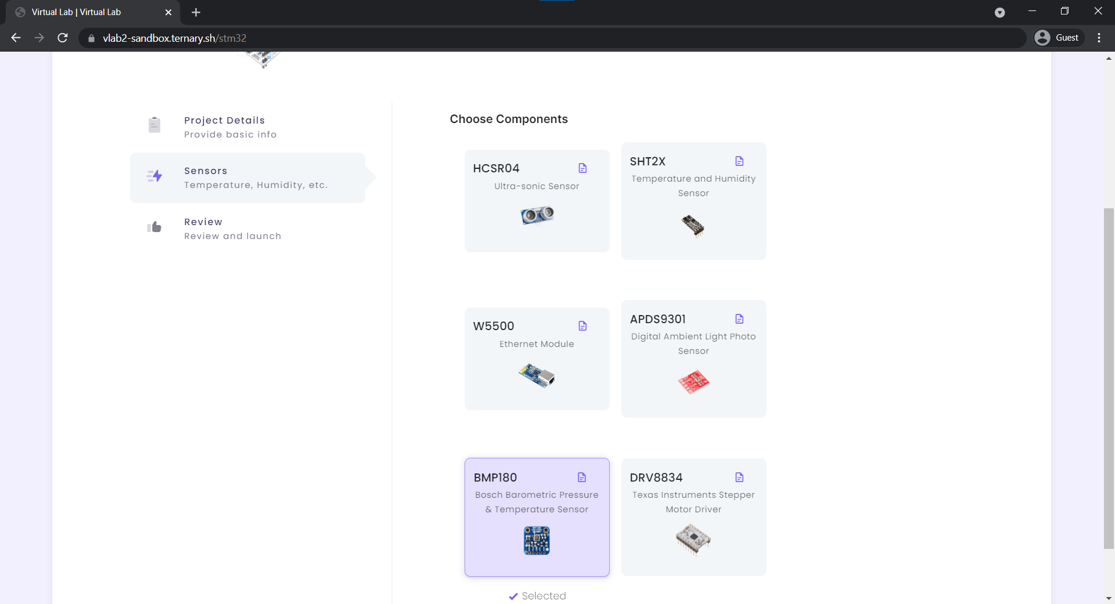This screenshot has height=604, width=1115.
Task: Open the HCSR04 datasheet document icon
Action: click(582, 168)
